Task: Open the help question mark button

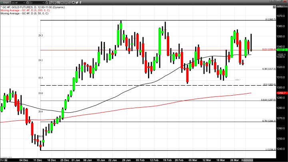Action: pos(271,1)
